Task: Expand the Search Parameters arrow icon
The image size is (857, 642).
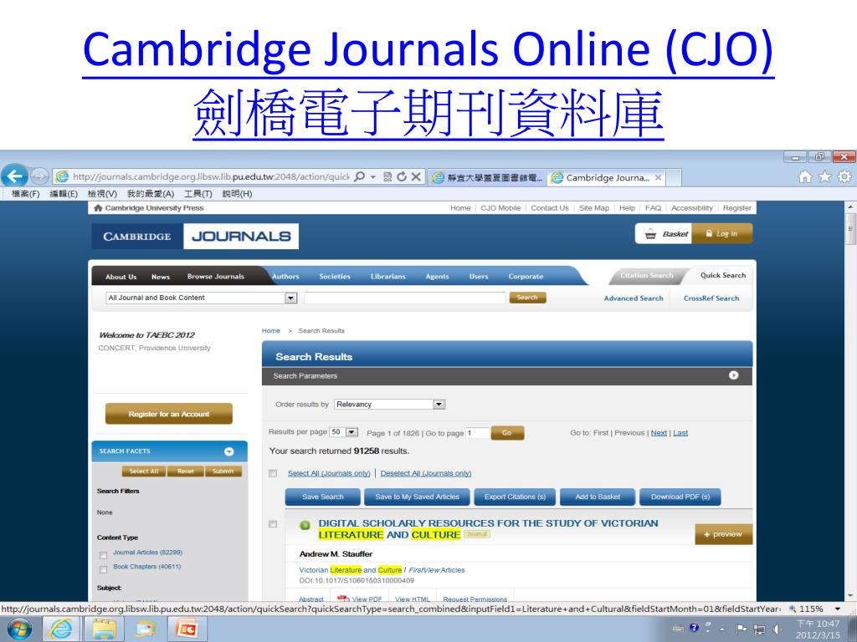Action: click(733, 375)
